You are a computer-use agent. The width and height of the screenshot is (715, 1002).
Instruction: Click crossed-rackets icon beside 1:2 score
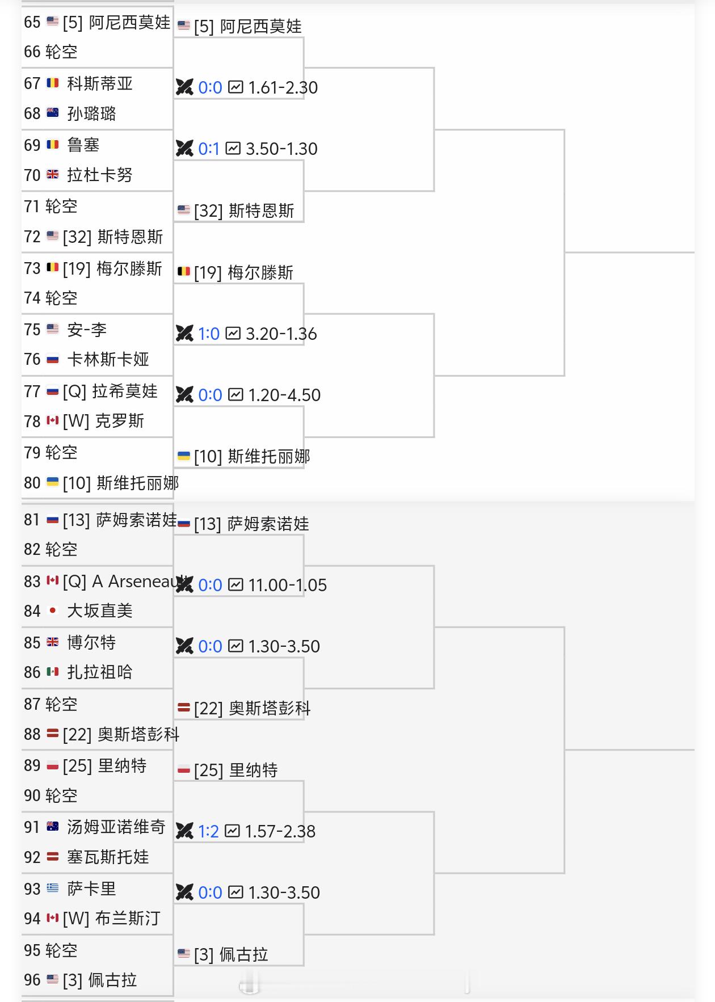click(x=184, y=831)
